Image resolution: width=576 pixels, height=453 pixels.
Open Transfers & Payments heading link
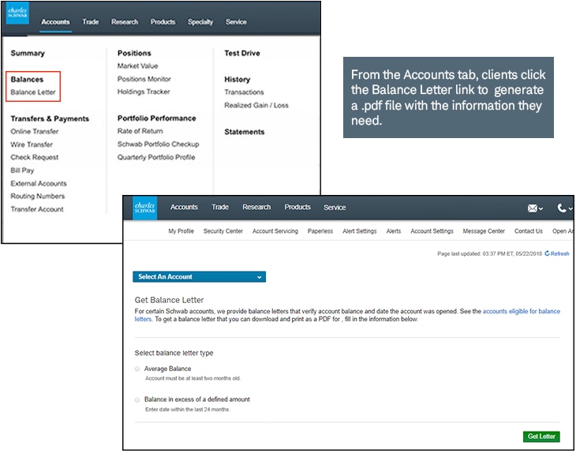(x=50, y=118)
